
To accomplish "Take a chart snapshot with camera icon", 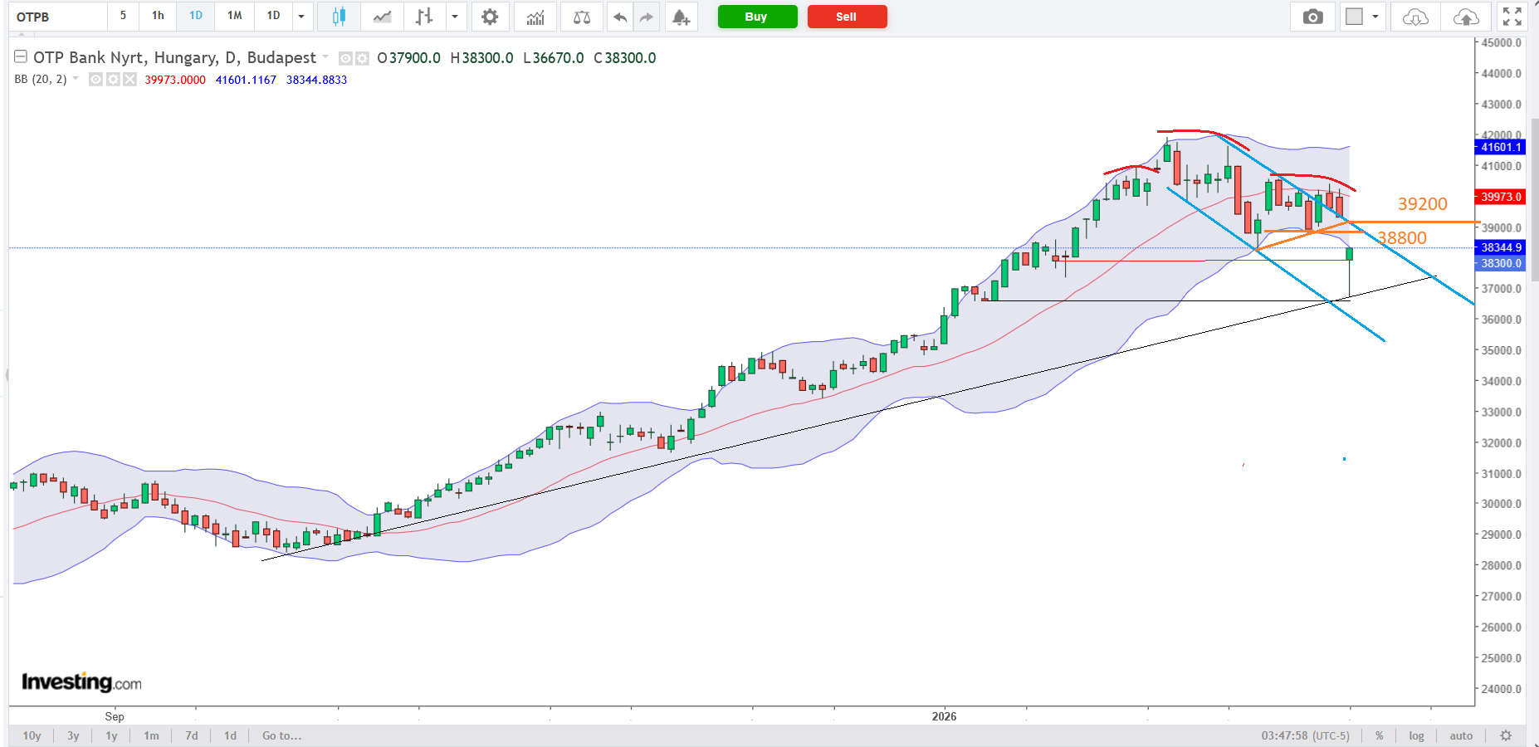I will pos(1312,17).
